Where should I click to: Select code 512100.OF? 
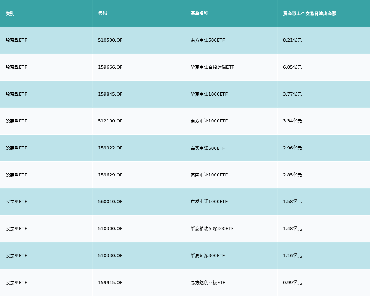click(x=110, y=121)
